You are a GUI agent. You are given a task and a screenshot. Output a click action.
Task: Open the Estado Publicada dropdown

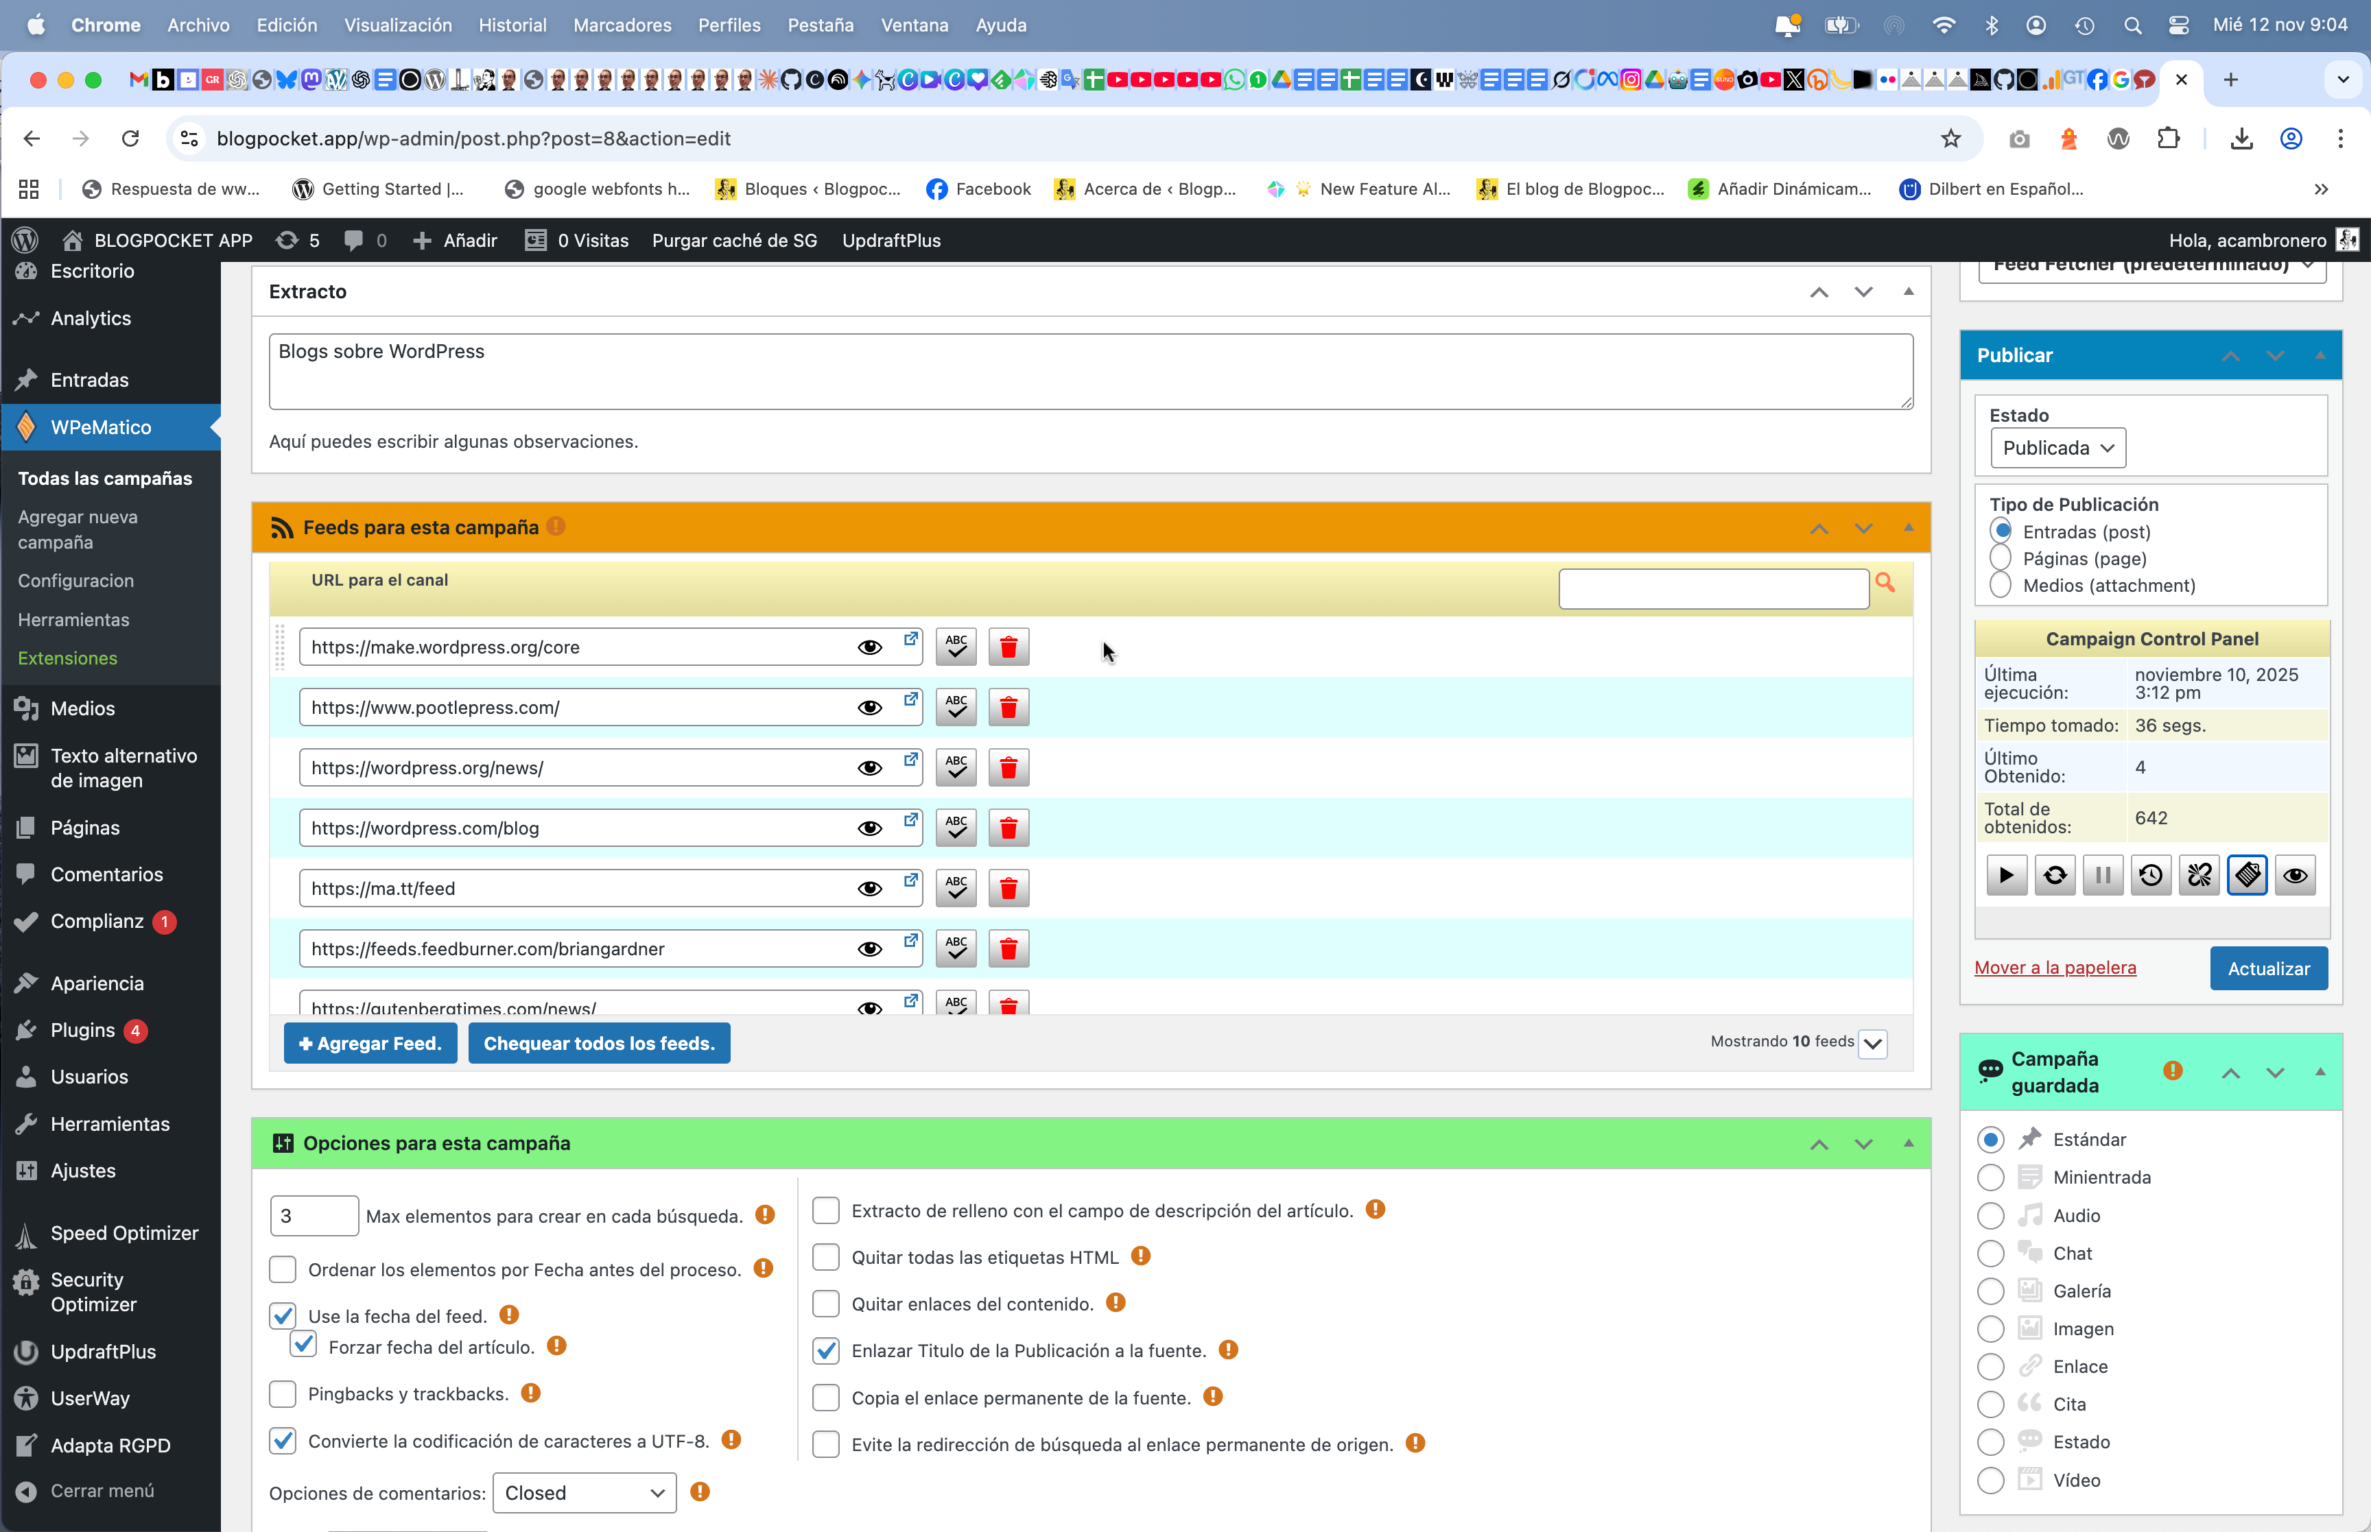2057,448
